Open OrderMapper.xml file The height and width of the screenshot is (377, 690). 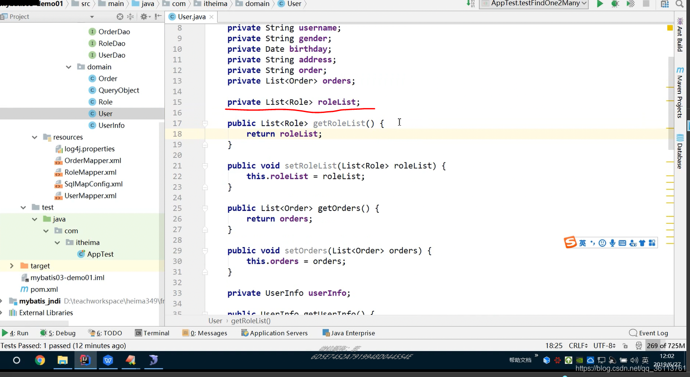click(92, 161)
